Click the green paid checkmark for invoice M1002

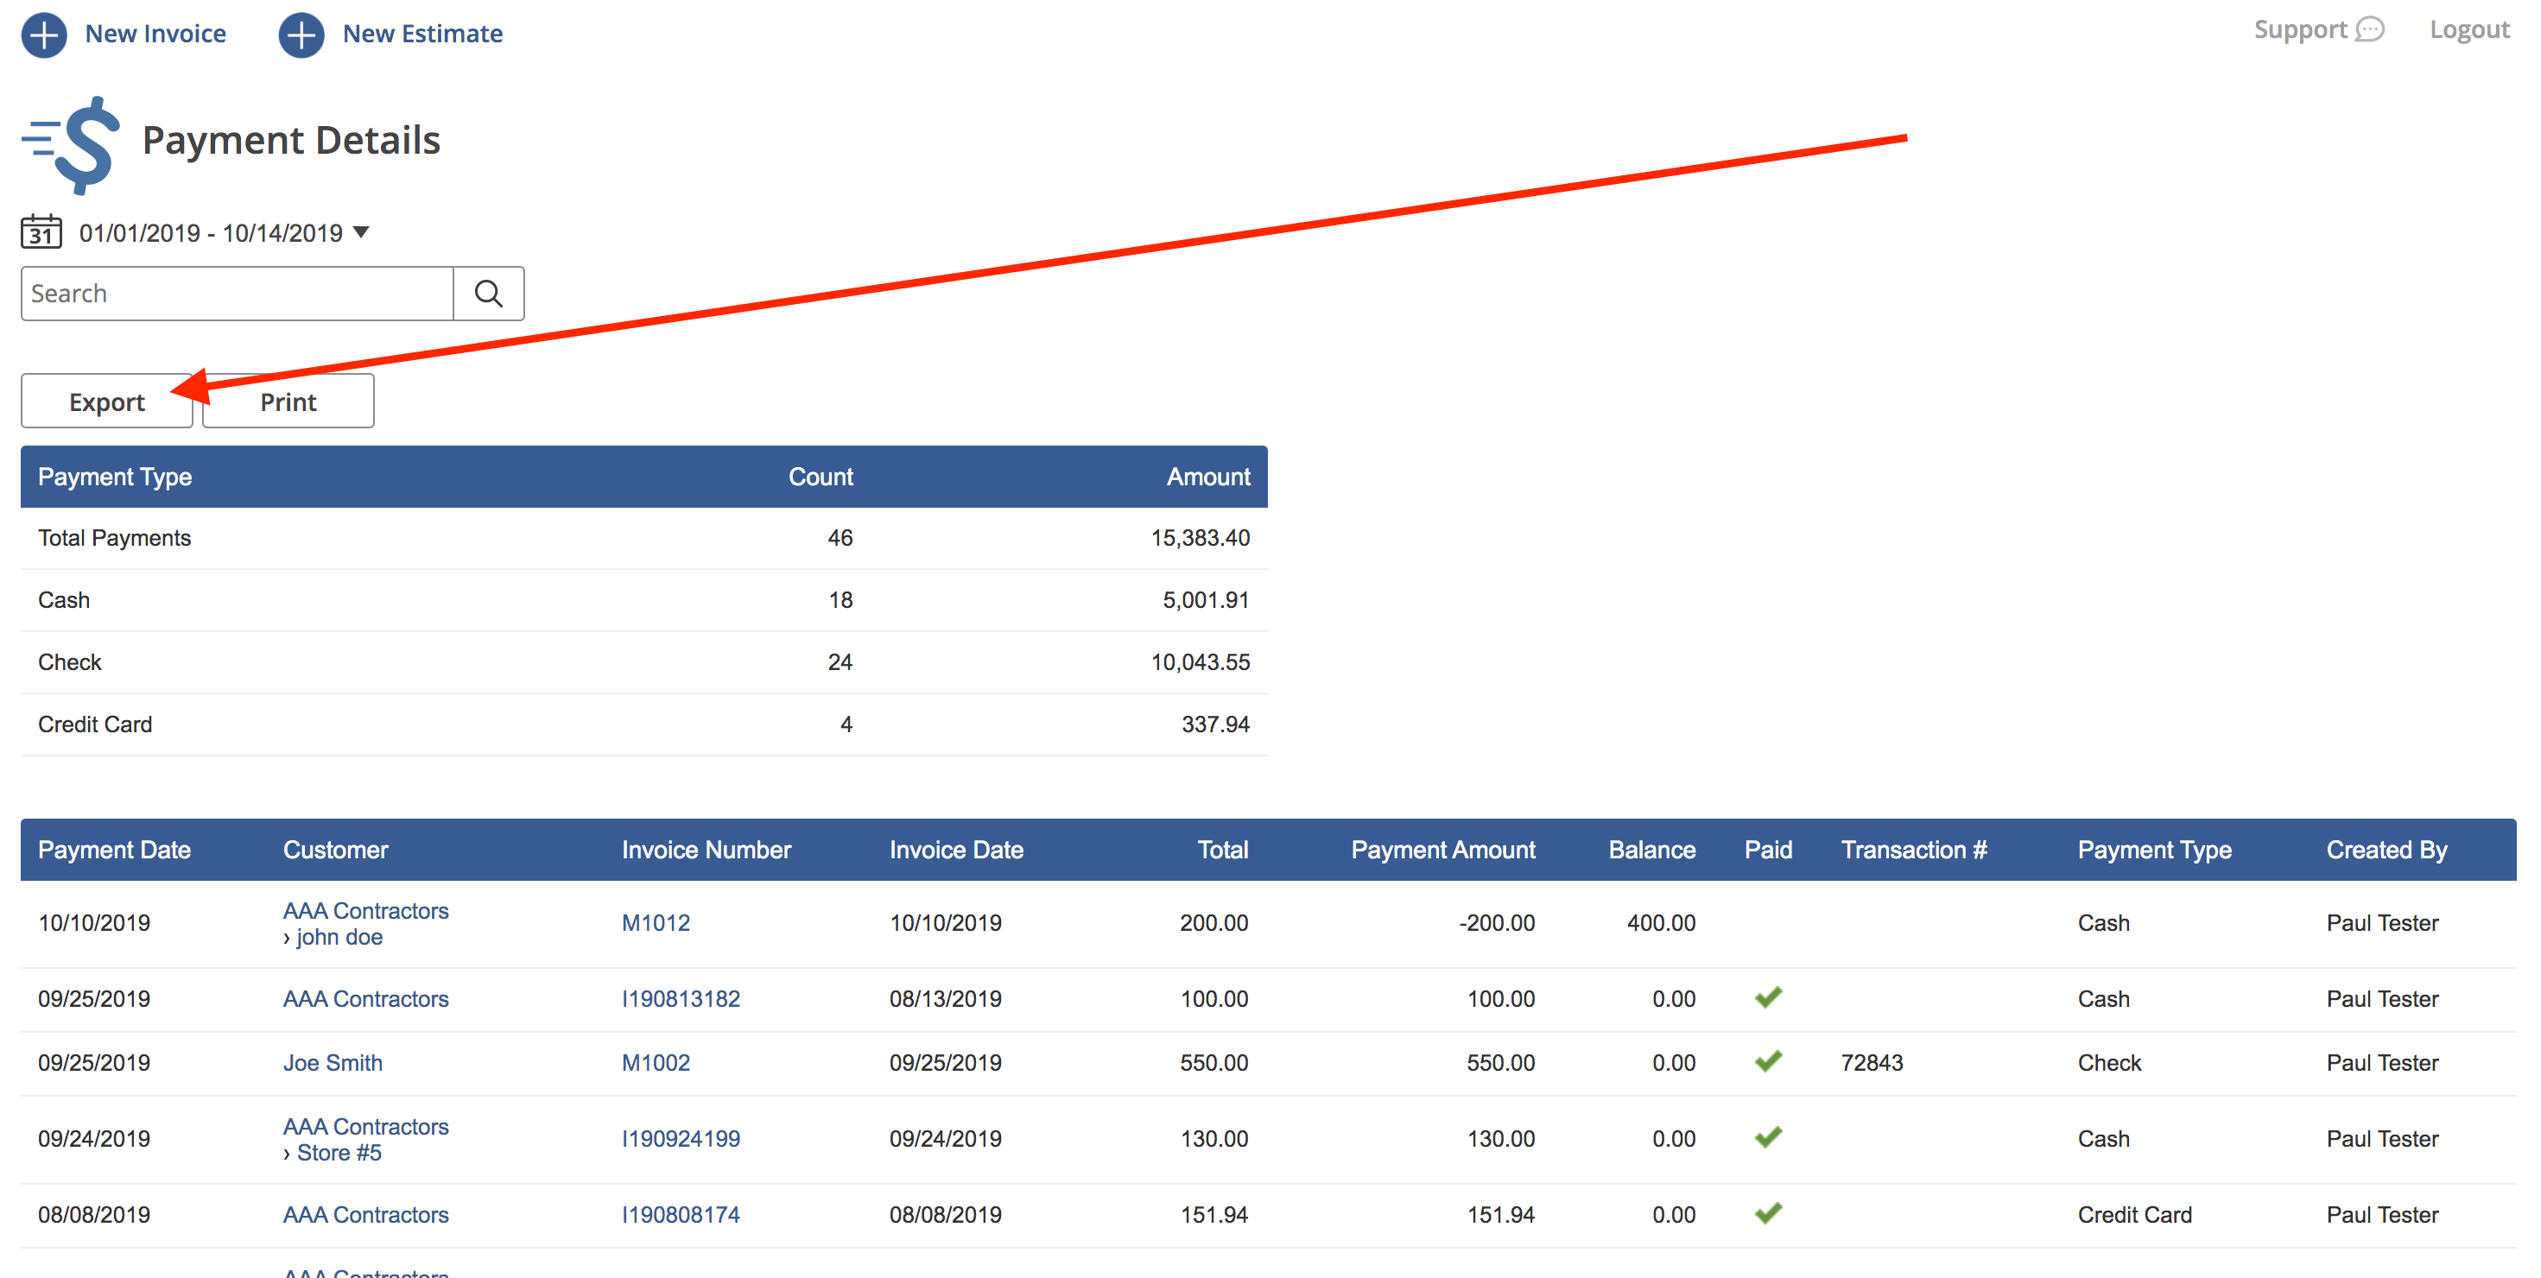pos(1768,1061)
